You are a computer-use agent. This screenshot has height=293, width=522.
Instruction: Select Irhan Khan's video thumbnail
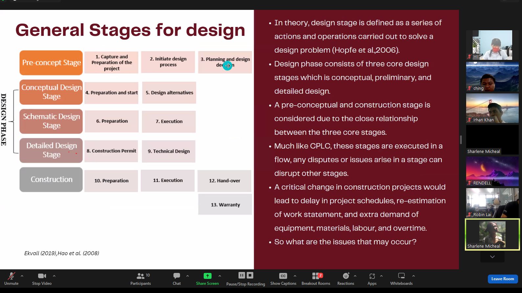(492, 108)
